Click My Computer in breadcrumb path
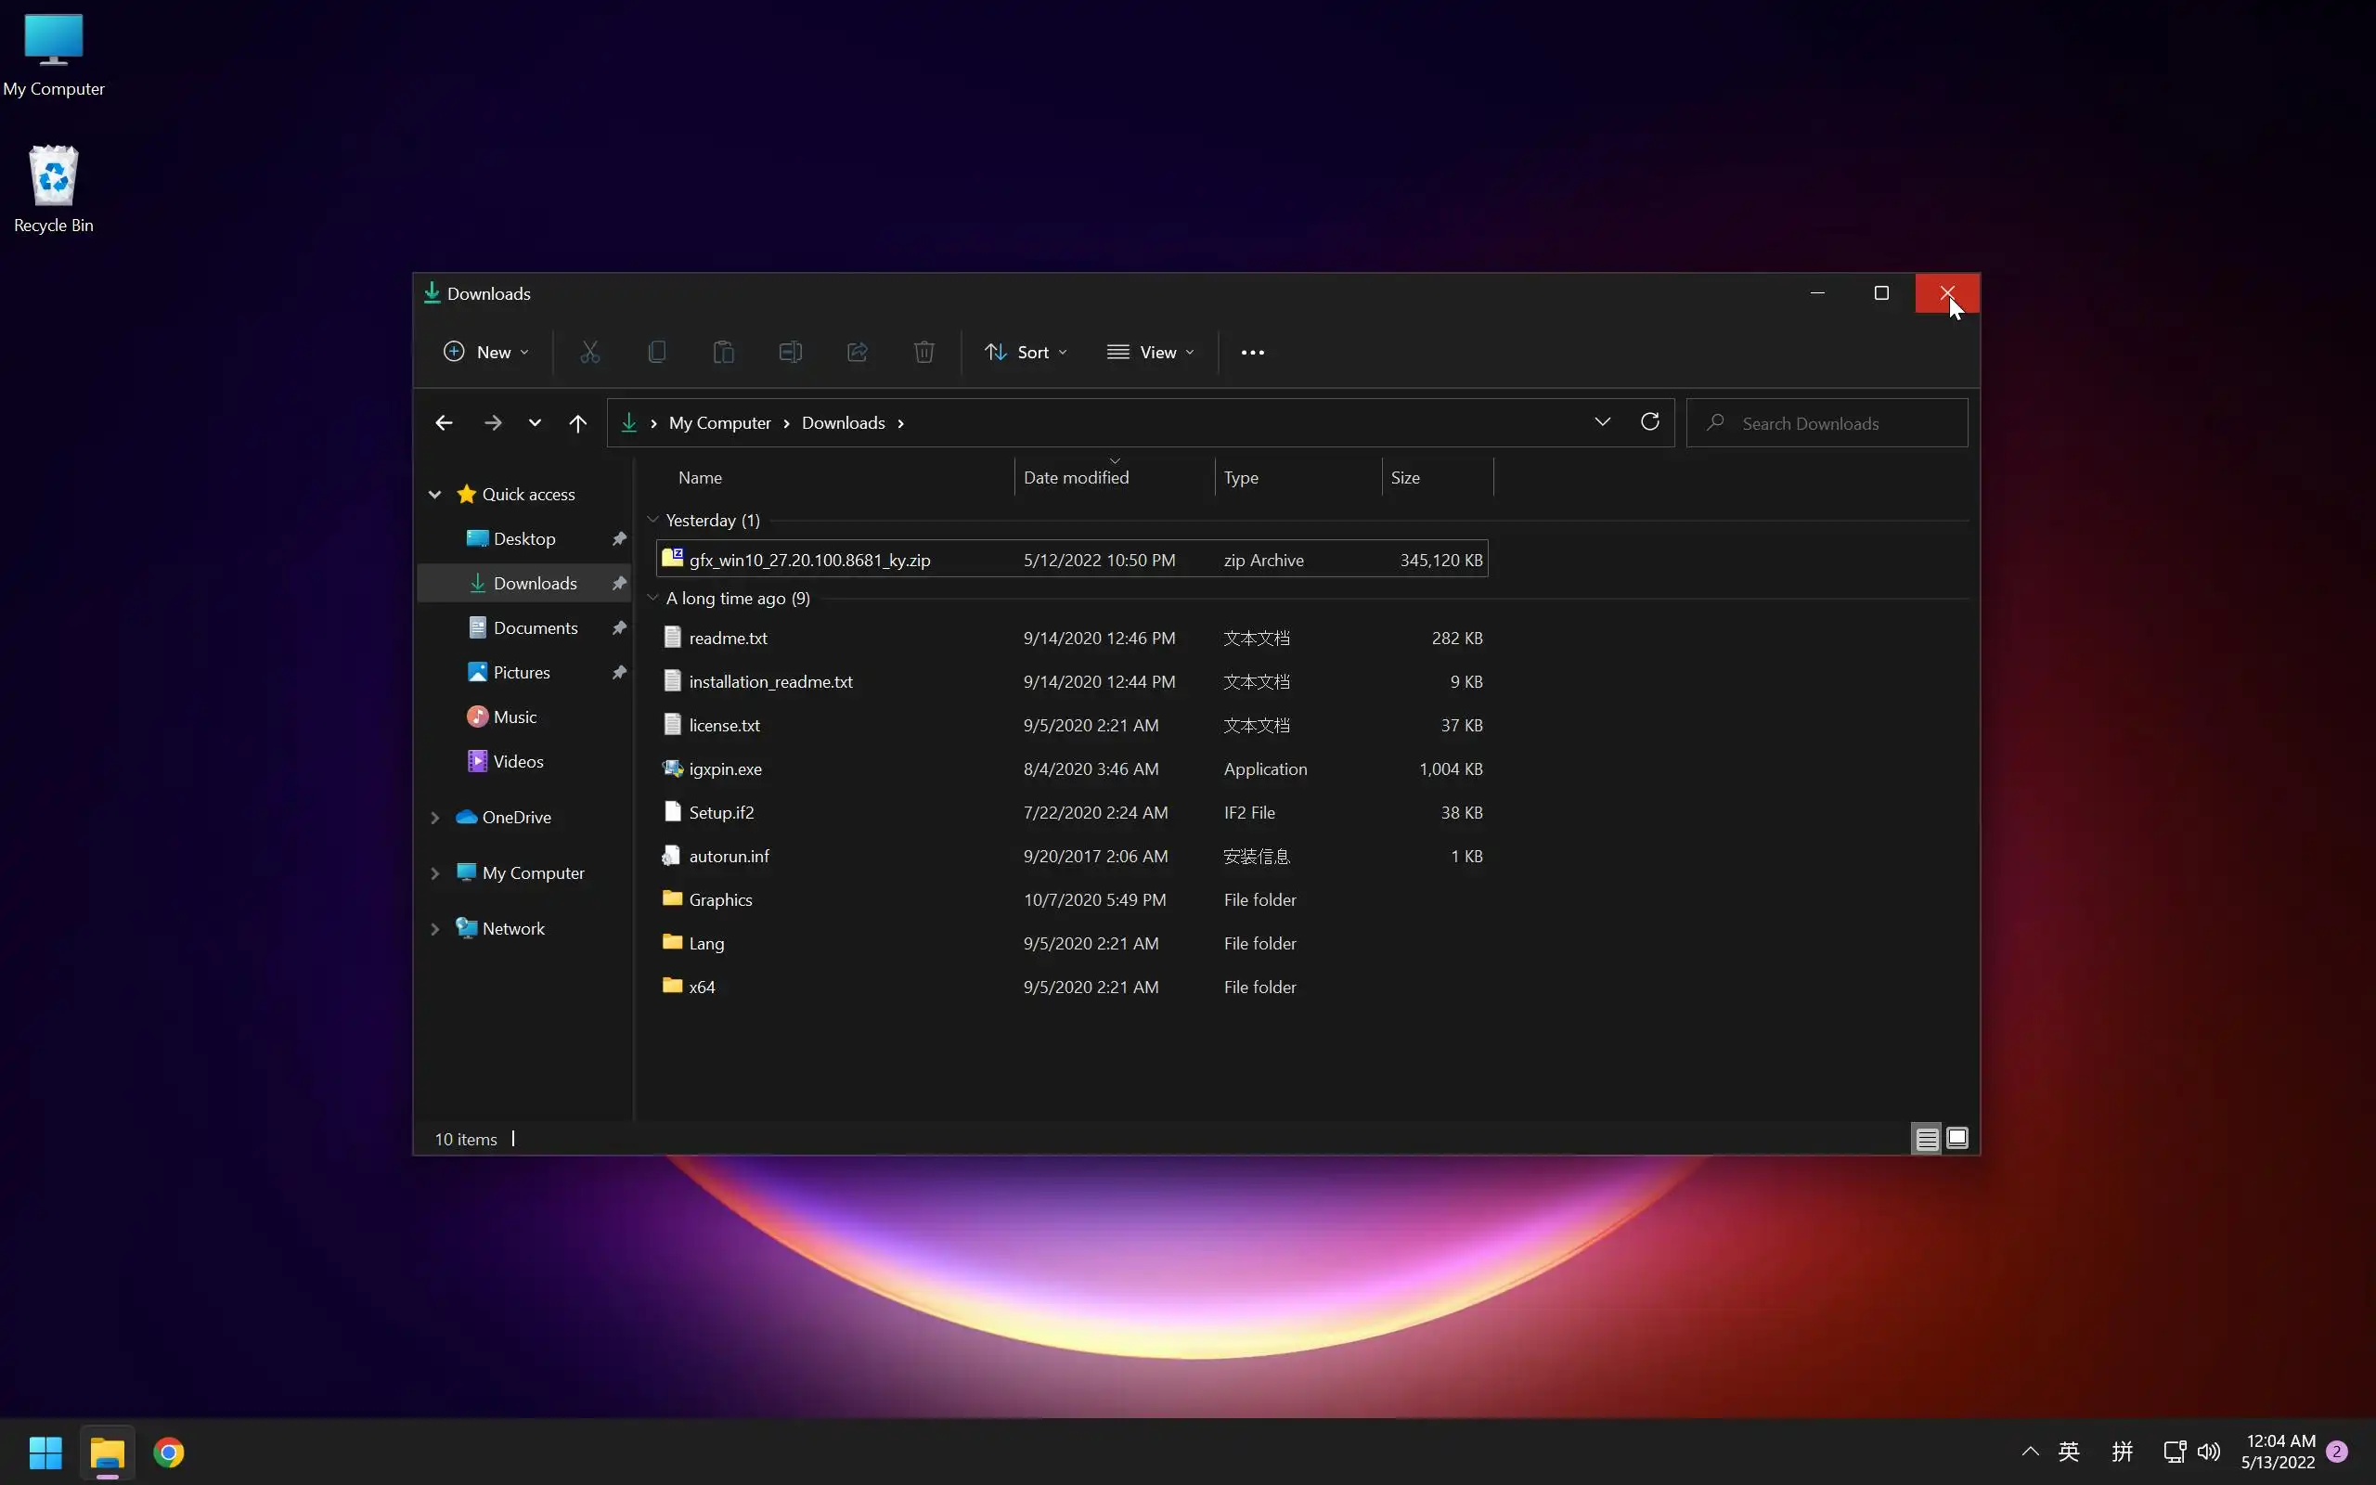 [719, 423]
